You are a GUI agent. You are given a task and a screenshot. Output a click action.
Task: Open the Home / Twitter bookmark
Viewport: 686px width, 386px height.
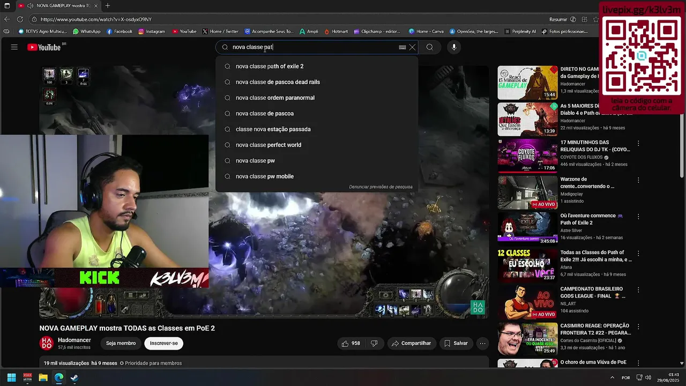point(220,32)
